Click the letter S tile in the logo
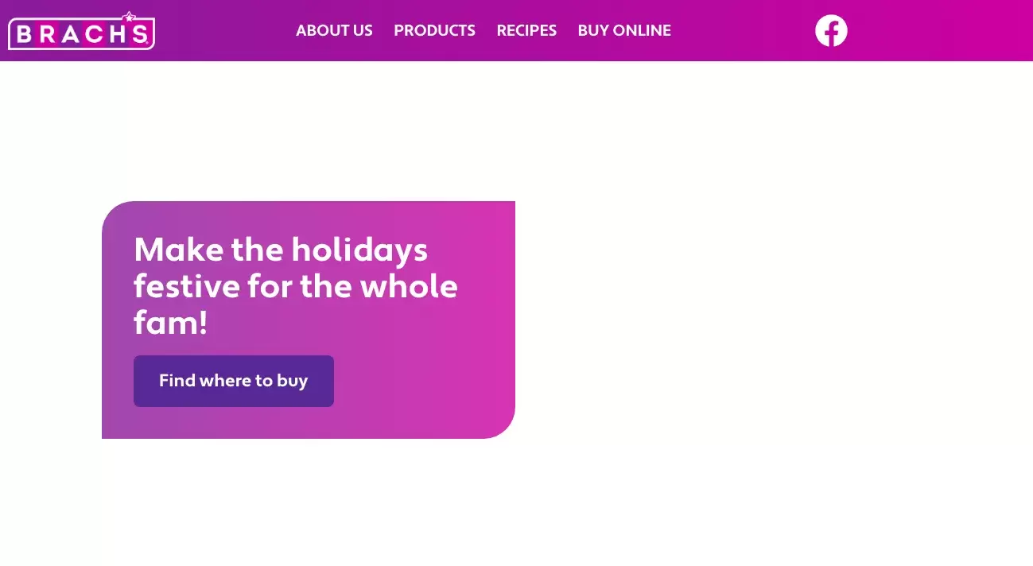 pos(139,34)
